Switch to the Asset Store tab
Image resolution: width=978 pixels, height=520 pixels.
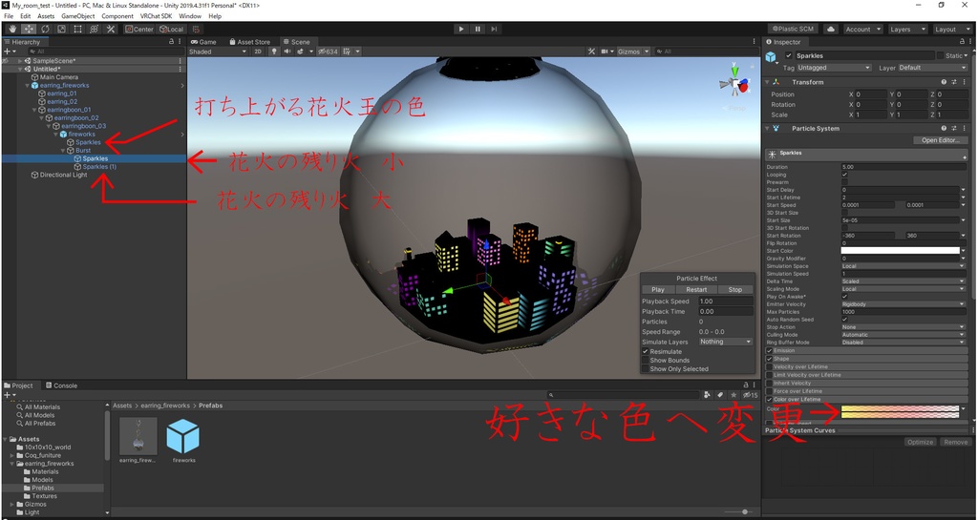pos(249,42)
